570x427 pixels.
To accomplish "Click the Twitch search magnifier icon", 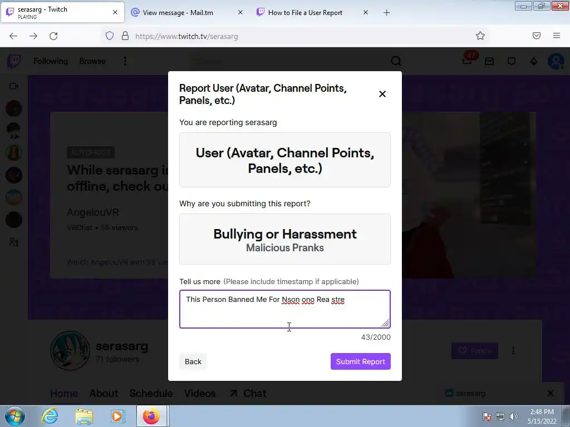I will pos(396,61).
